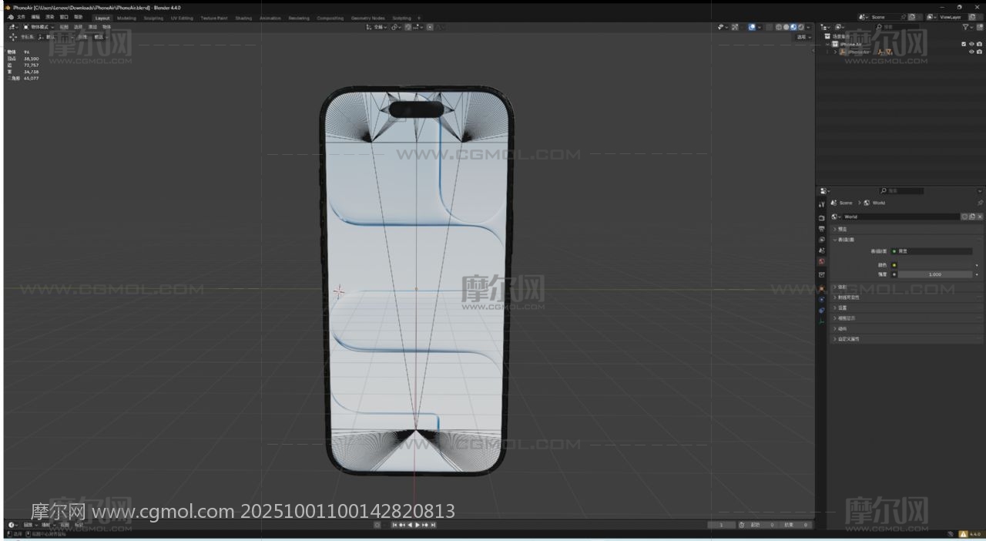Open the Render properties tab icon

[821, 218]
